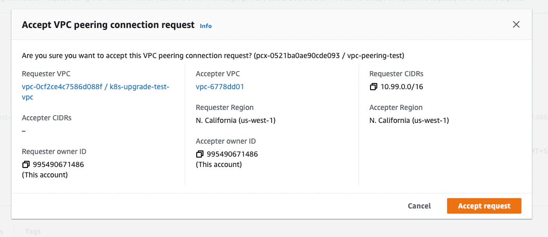Switch to the Tags tab
Screen dimensions: 548x237
[32, 231]
